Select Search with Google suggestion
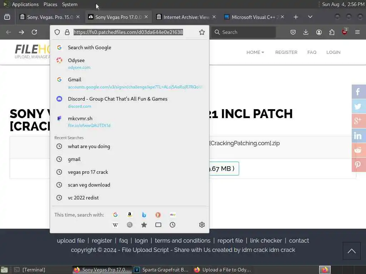This screenshot has width=366, height=274. click(x=129, y=47)
